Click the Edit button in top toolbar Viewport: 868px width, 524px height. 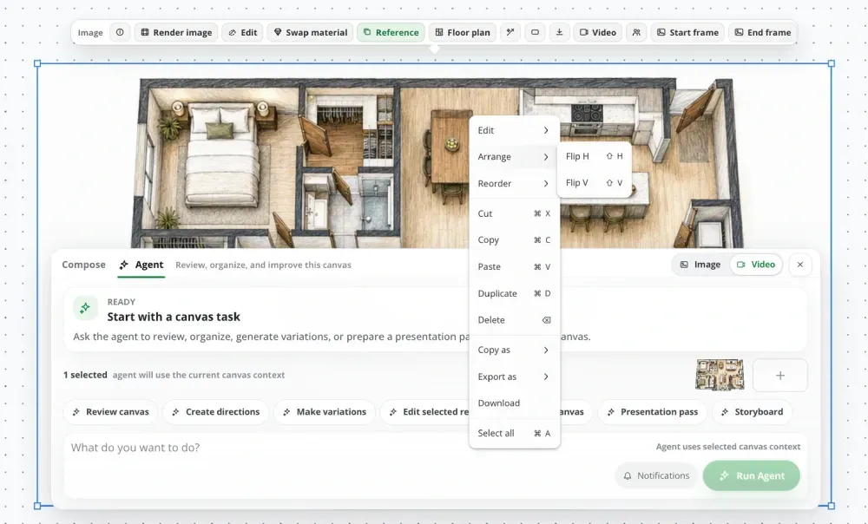(x=243, y=32)
